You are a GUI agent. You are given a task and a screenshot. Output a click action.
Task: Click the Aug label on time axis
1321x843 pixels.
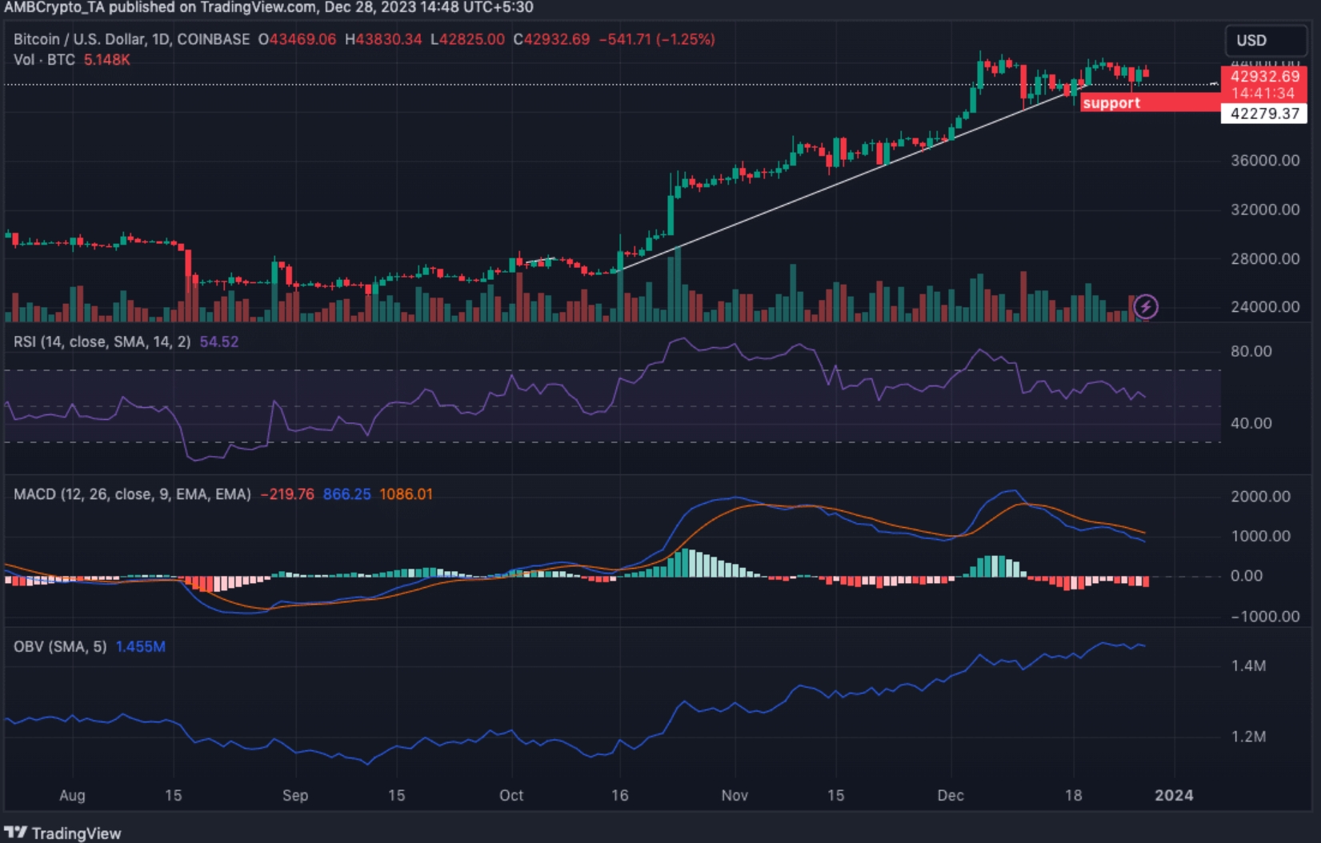click(x=72, y=796)
